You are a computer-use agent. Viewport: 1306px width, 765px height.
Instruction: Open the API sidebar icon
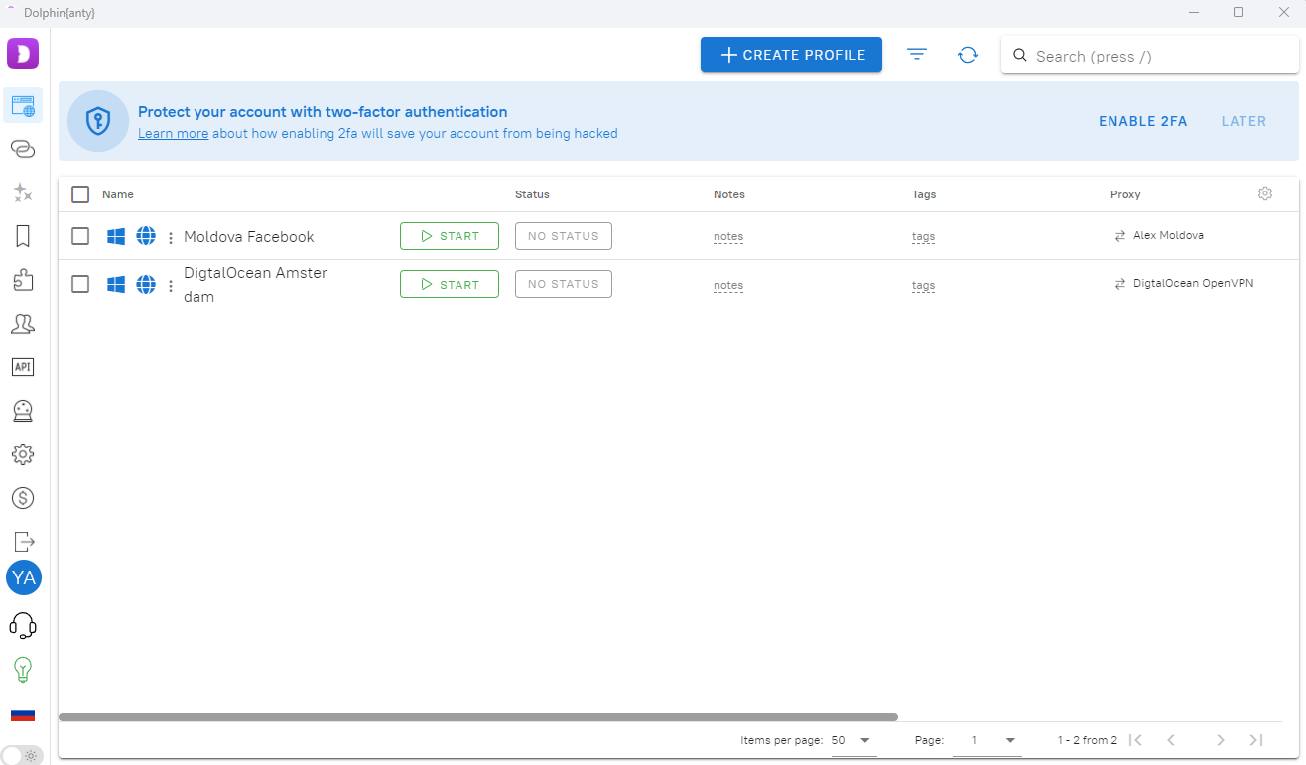[23, 367]
